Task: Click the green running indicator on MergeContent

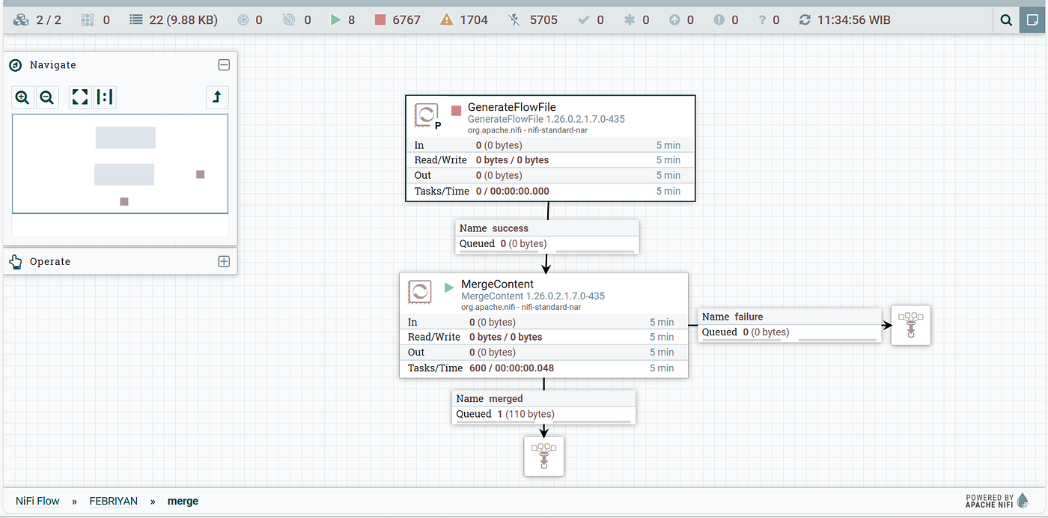Action: (449, 287)
